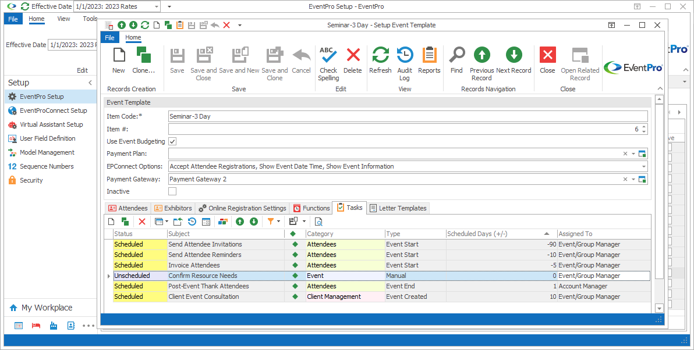Viewport: 694px width, 350px height.
Task: Select EventProConnect Setup in Setup panel
Action: (x=51, y=110)
